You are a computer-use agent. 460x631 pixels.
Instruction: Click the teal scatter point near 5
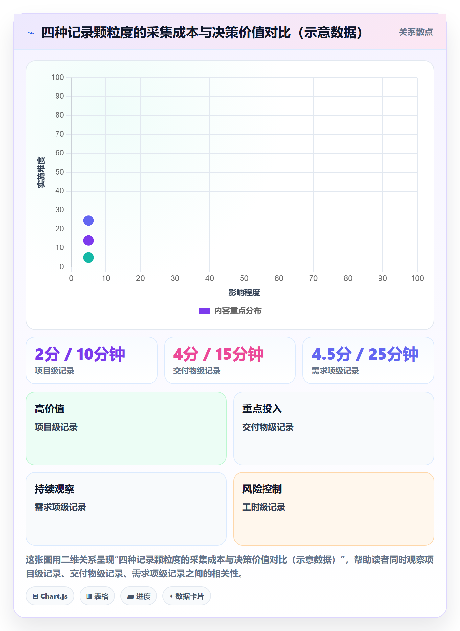(x=88, y=258)
